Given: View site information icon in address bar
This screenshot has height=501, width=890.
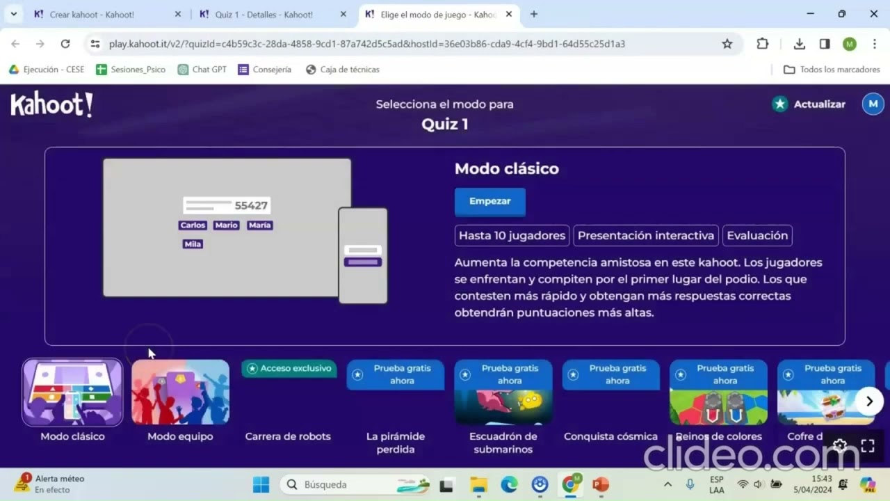Looking at the screenshot, I should click(x=96, y=44).
